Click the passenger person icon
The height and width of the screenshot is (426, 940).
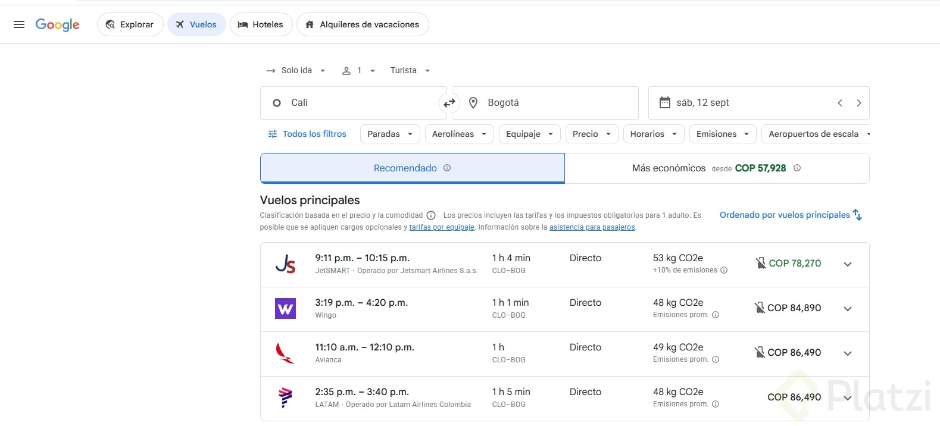pos(346,70)
